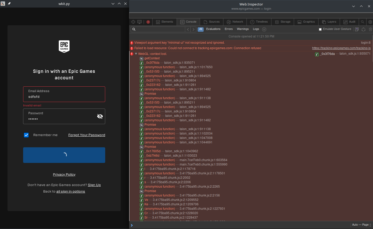Uncheck the Remember me checkbox
Image resolution: width=373 pixels, height=229 pixels.
26,135
